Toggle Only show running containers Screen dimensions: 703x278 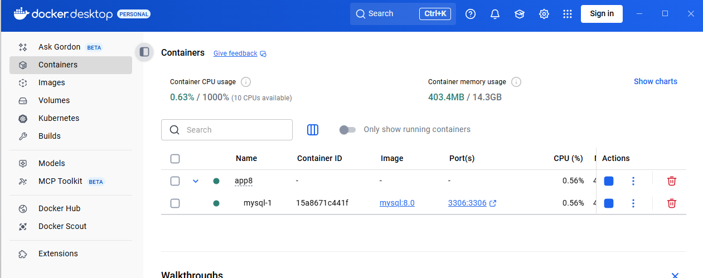coord(347,130)
